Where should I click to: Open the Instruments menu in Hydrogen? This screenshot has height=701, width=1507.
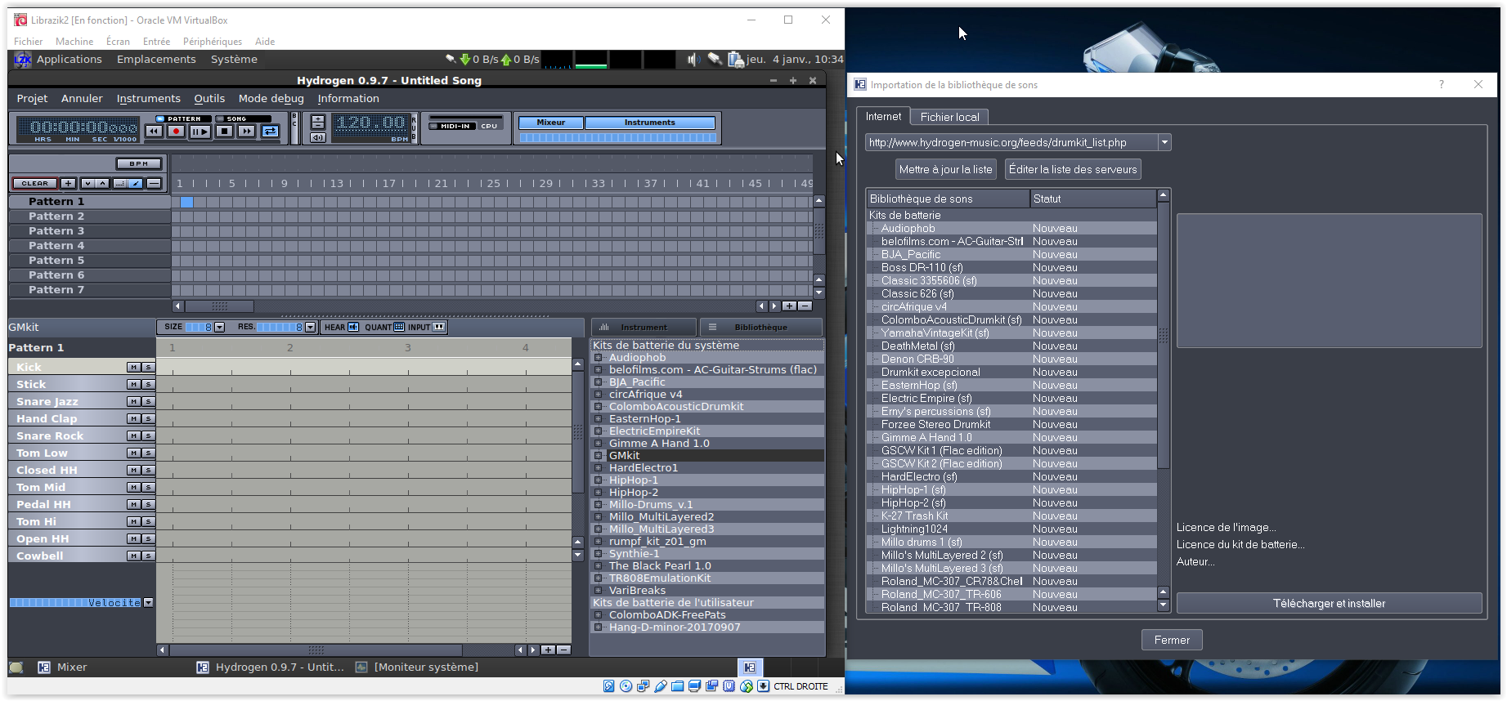tap(149, 99)
